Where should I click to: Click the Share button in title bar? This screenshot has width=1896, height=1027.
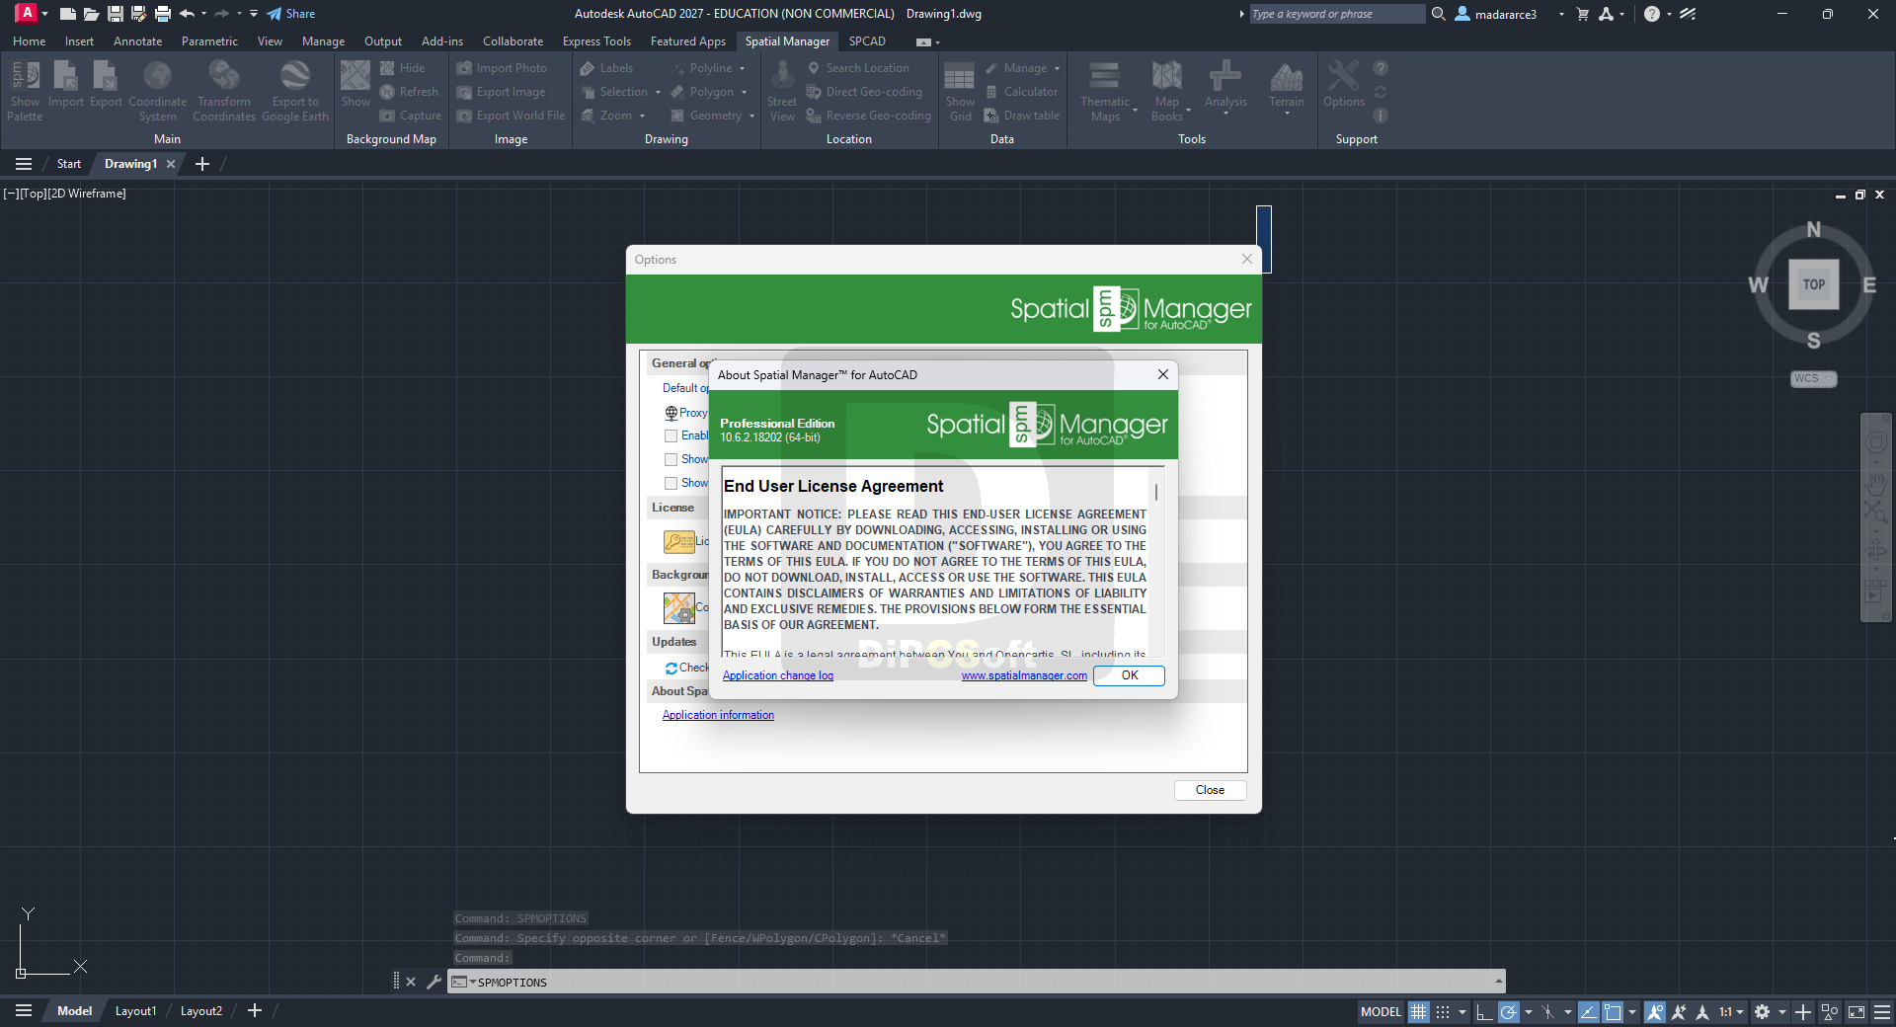291,14
